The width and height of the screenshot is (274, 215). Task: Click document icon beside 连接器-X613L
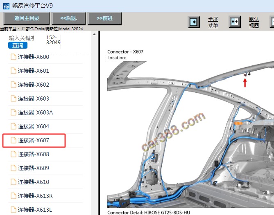(14, 210)
